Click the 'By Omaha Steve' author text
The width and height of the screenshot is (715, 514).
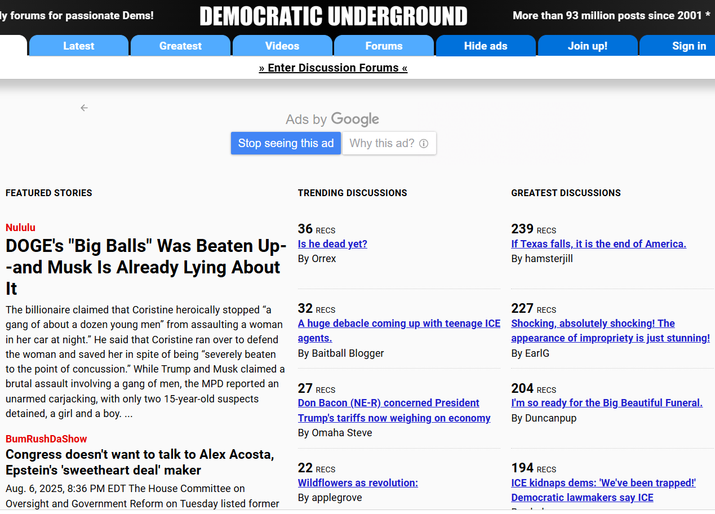pyautogui.click(x=335, y=433)
